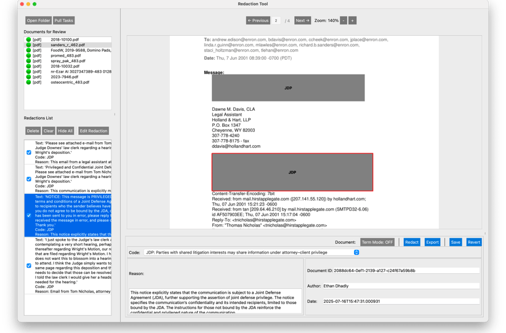Select the nr-Ezar Al 3027347389-483 document
The height and width of the screenshot is (333, 506).
(x=68, y=71)
